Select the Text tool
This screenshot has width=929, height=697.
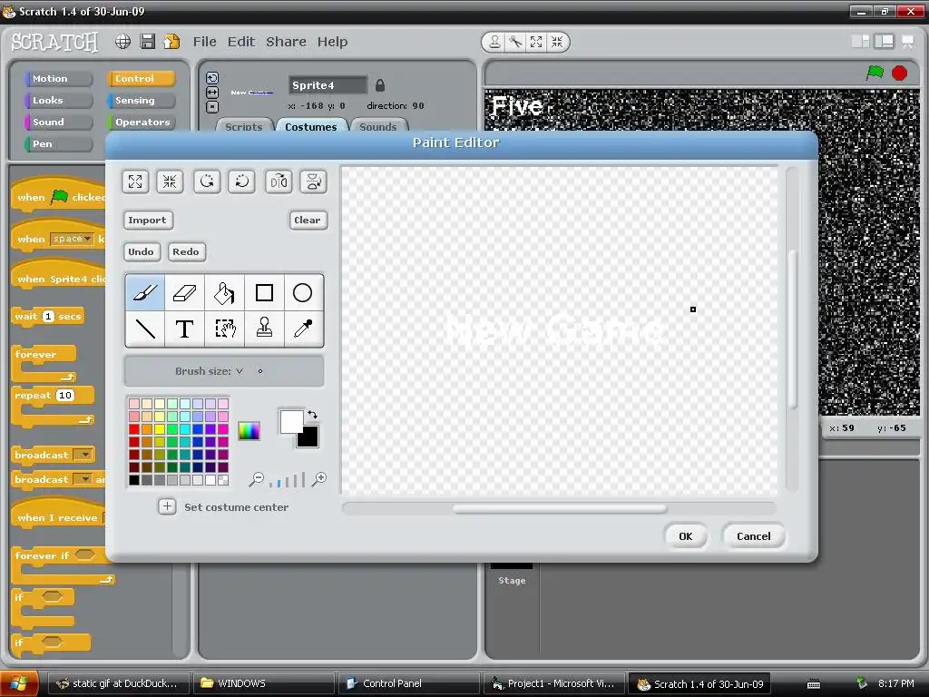184,328
